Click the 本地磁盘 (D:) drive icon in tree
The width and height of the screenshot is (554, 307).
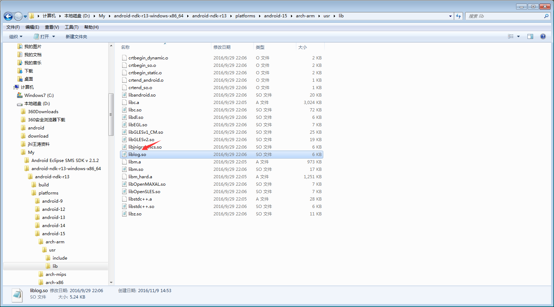click(20, 104)
